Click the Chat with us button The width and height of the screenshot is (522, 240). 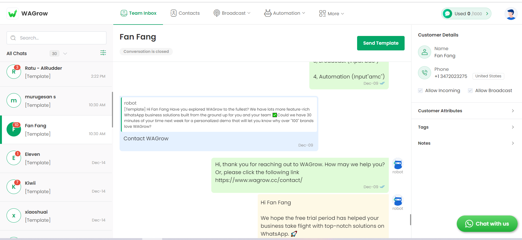point(487,224)
